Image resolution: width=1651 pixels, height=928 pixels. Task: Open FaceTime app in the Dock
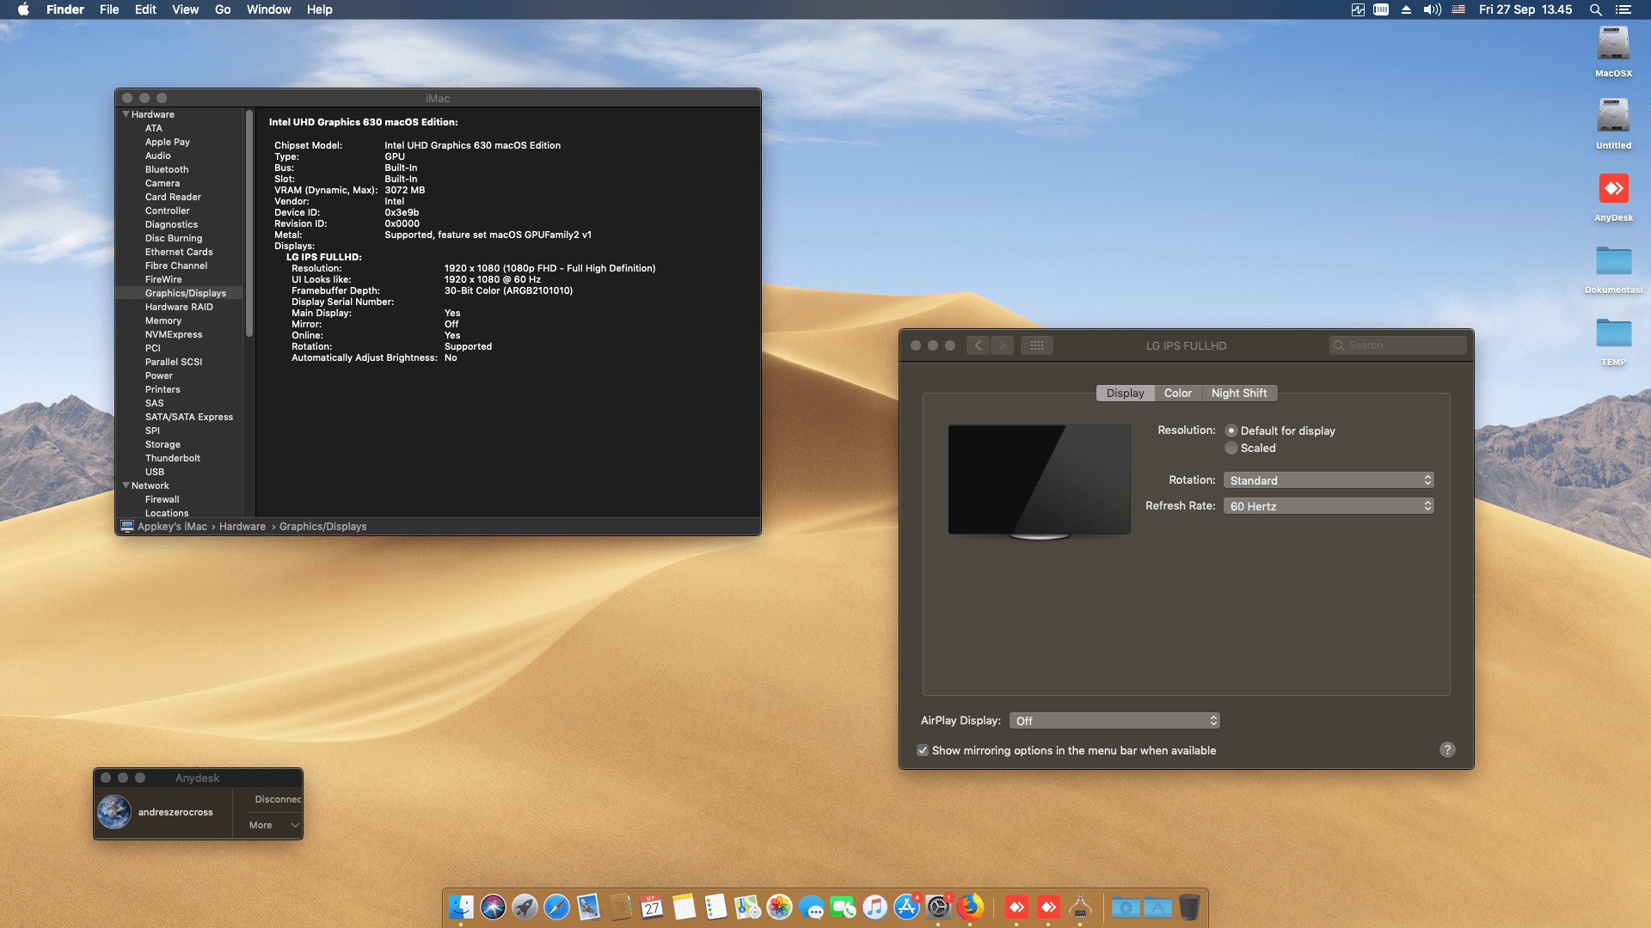pos(843,907)
